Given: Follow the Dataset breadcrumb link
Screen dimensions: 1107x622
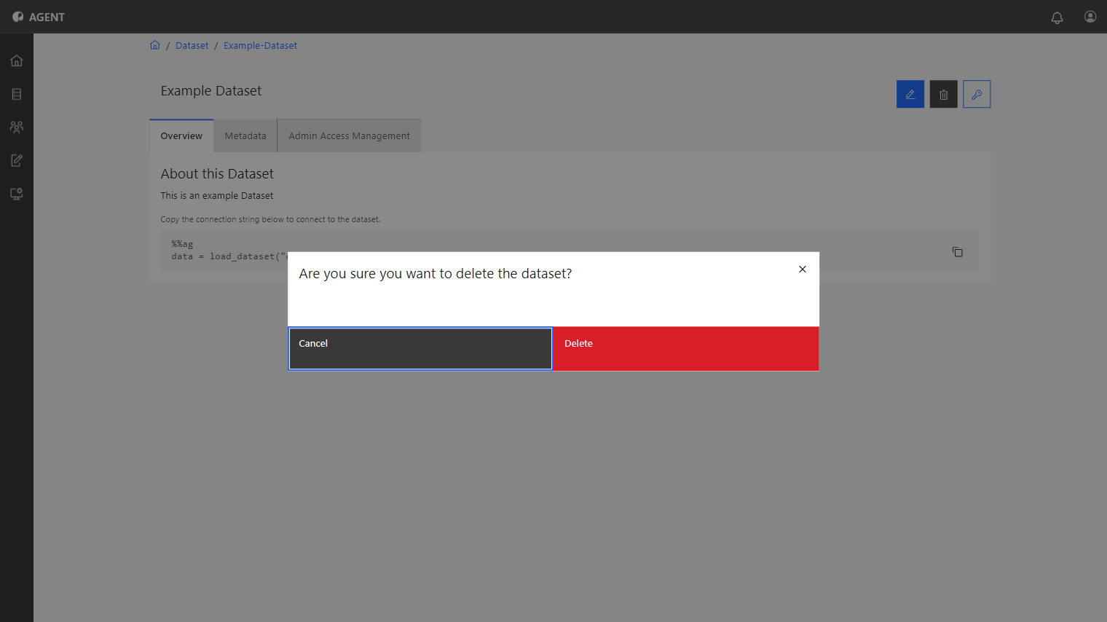Looking at the screenshot, I should [192, 45].
